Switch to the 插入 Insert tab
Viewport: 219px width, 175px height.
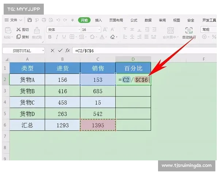[99, 20]
